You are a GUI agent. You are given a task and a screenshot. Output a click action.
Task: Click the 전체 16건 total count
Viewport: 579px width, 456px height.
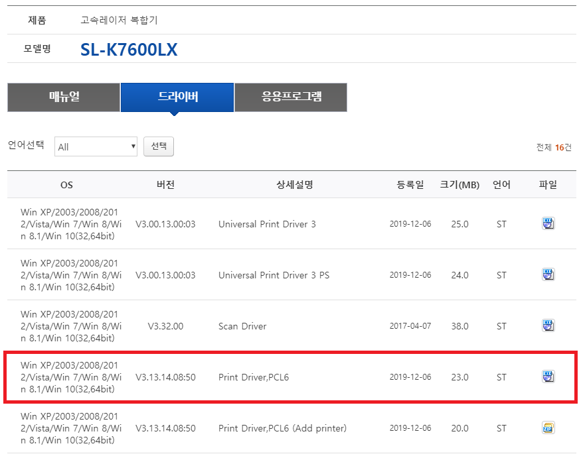[554, 147]
